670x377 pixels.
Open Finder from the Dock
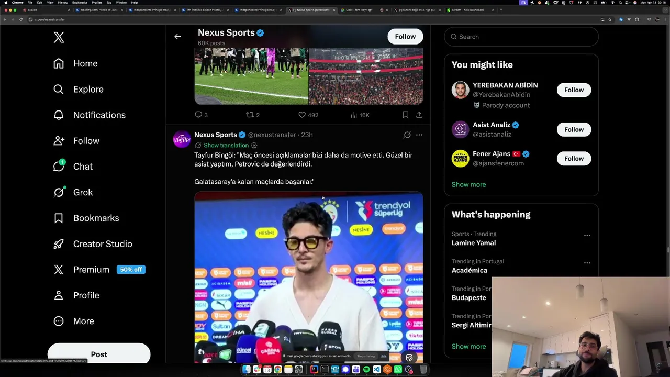tap(246, 370)
